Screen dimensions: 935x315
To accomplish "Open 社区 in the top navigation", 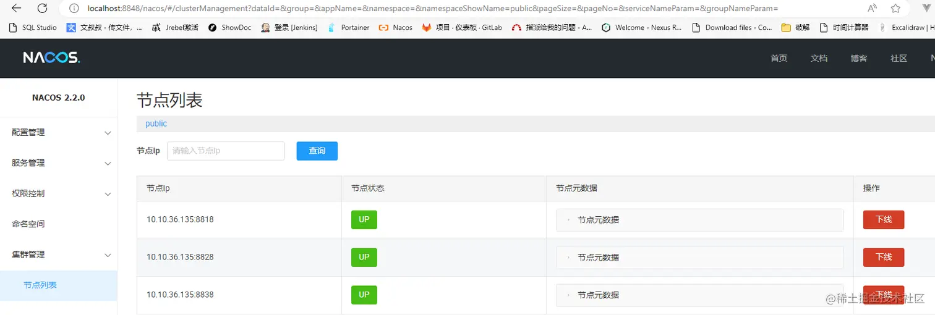I will click(x=899, y=58).
